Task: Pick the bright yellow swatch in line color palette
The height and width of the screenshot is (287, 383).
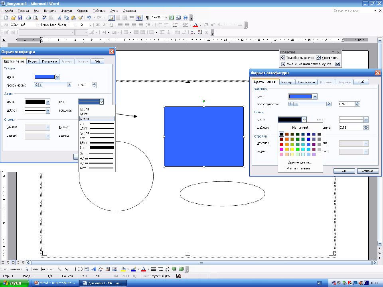Action: (292, 149)
